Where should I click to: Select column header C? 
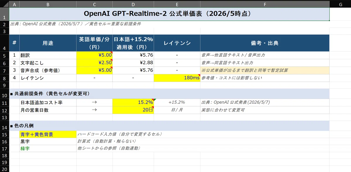pos(94,4)
